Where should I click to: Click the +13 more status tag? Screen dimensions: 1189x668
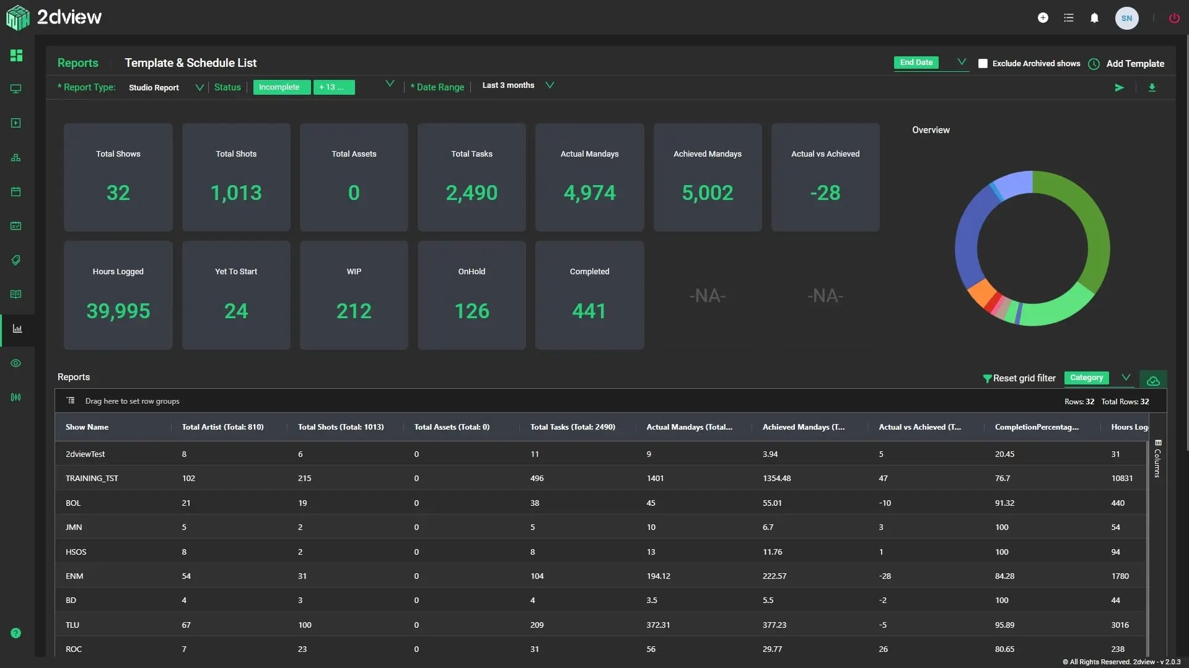point(334,87)
